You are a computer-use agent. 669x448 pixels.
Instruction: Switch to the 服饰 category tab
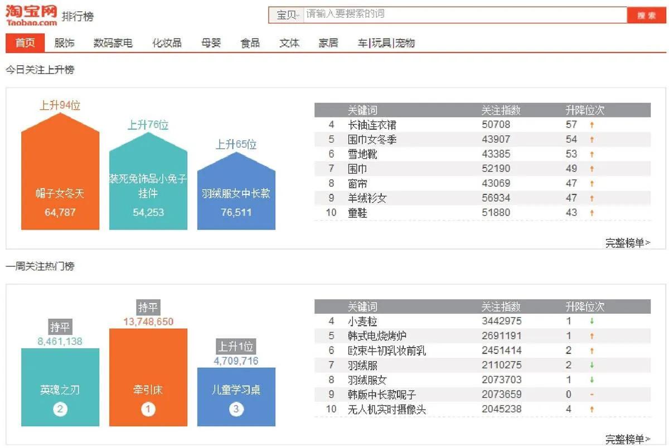(x=63, y=42)
